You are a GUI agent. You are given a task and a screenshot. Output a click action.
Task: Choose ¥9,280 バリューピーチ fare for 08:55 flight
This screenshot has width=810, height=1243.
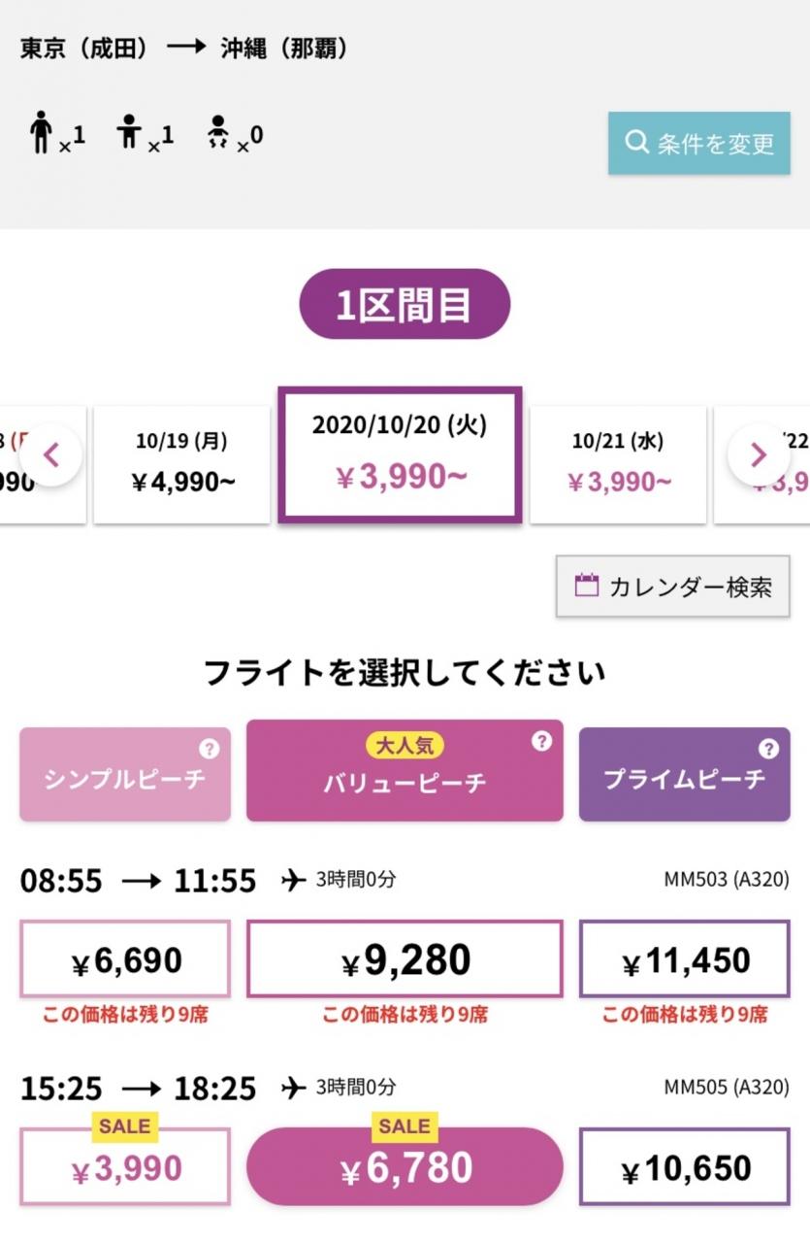pyautogui.click(x=405, y=959)
